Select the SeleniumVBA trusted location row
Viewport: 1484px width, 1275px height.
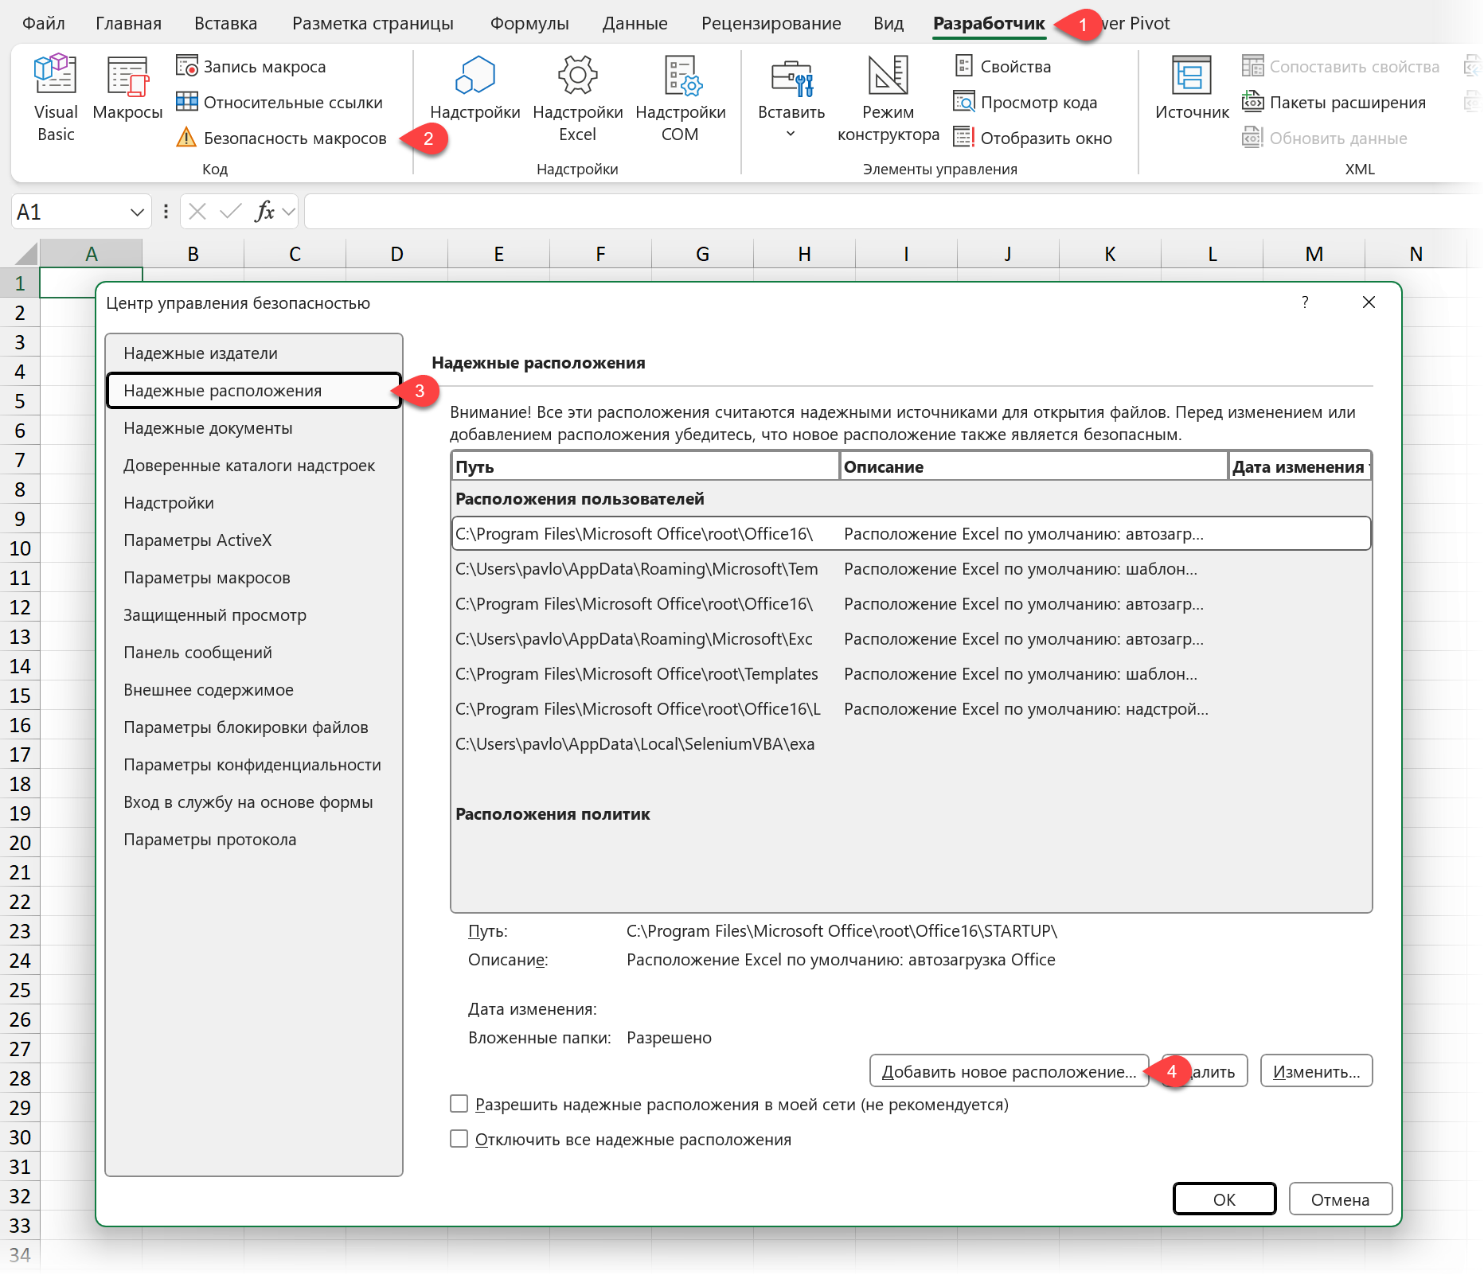[635, 744]
